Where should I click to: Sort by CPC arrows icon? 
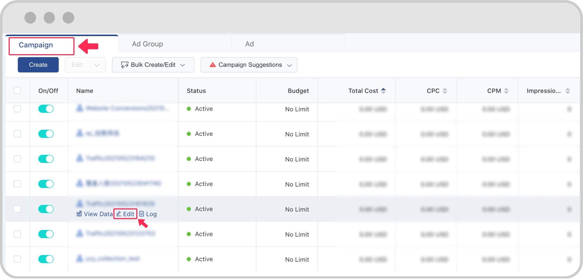click(445, 91)
